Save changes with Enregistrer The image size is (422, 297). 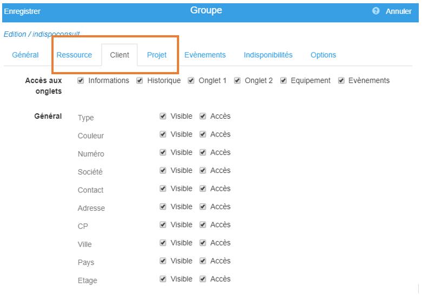pos(22,11)
